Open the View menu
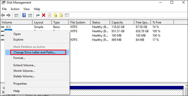This screenshot has width=188, height=96. 26,9
